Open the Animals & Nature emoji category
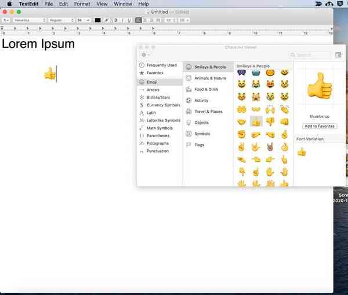Screen dimensions: 348x295 tap(209, 78)
